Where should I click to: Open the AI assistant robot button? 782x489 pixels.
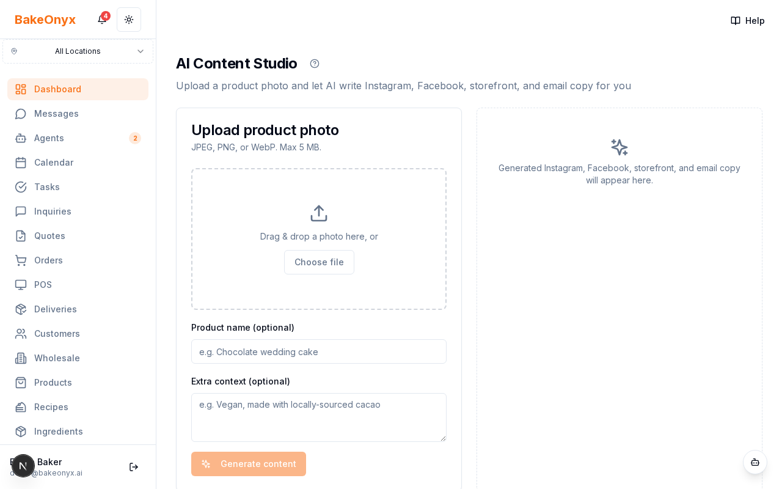point(755,463)
